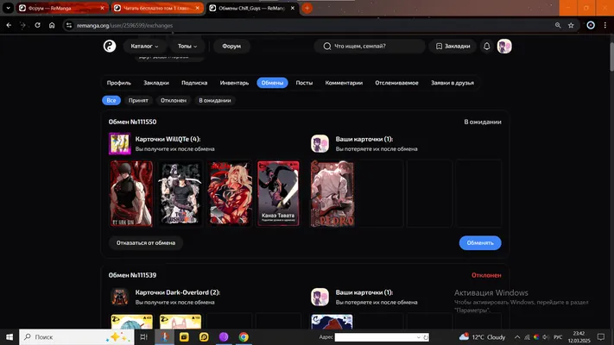Switch to Комментарии tab

point(344,83)
